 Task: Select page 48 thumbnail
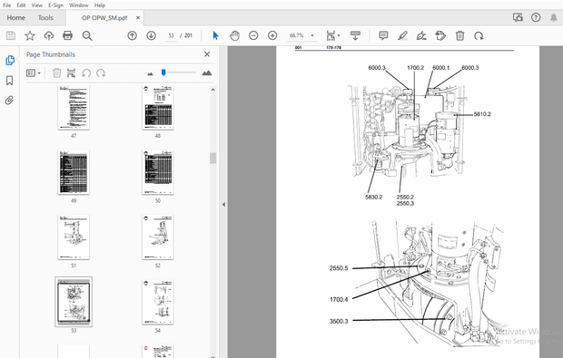(158, 108)
